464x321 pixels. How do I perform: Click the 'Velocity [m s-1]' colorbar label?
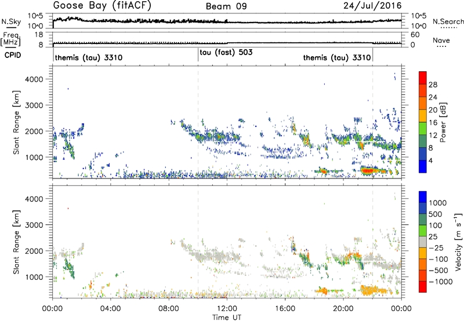coord(458,242)
